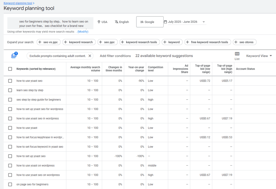
Task: Click 'on page seo for beginners' keyword
Action: (x=32, y=184)
